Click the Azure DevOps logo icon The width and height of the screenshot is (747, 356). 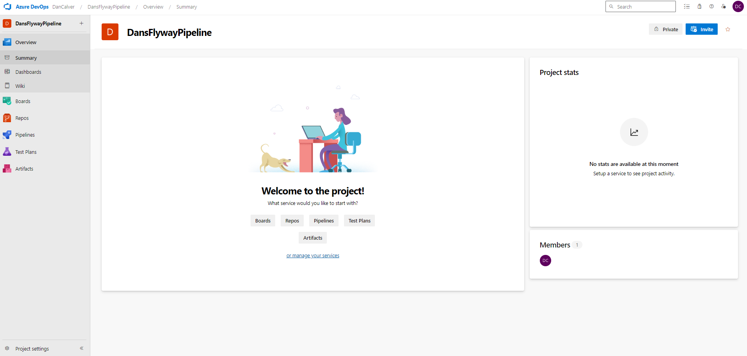pos(7,7)
